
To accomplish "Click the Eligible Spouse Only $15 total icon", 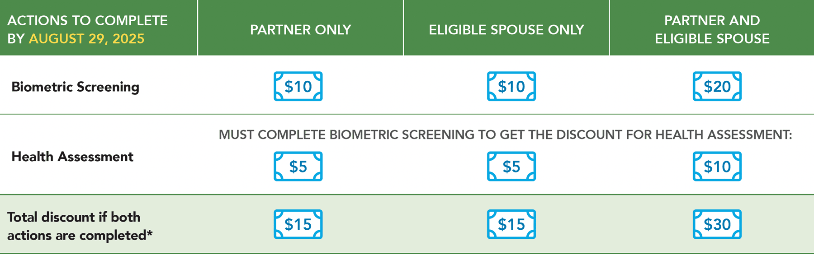I will (511, 224).
